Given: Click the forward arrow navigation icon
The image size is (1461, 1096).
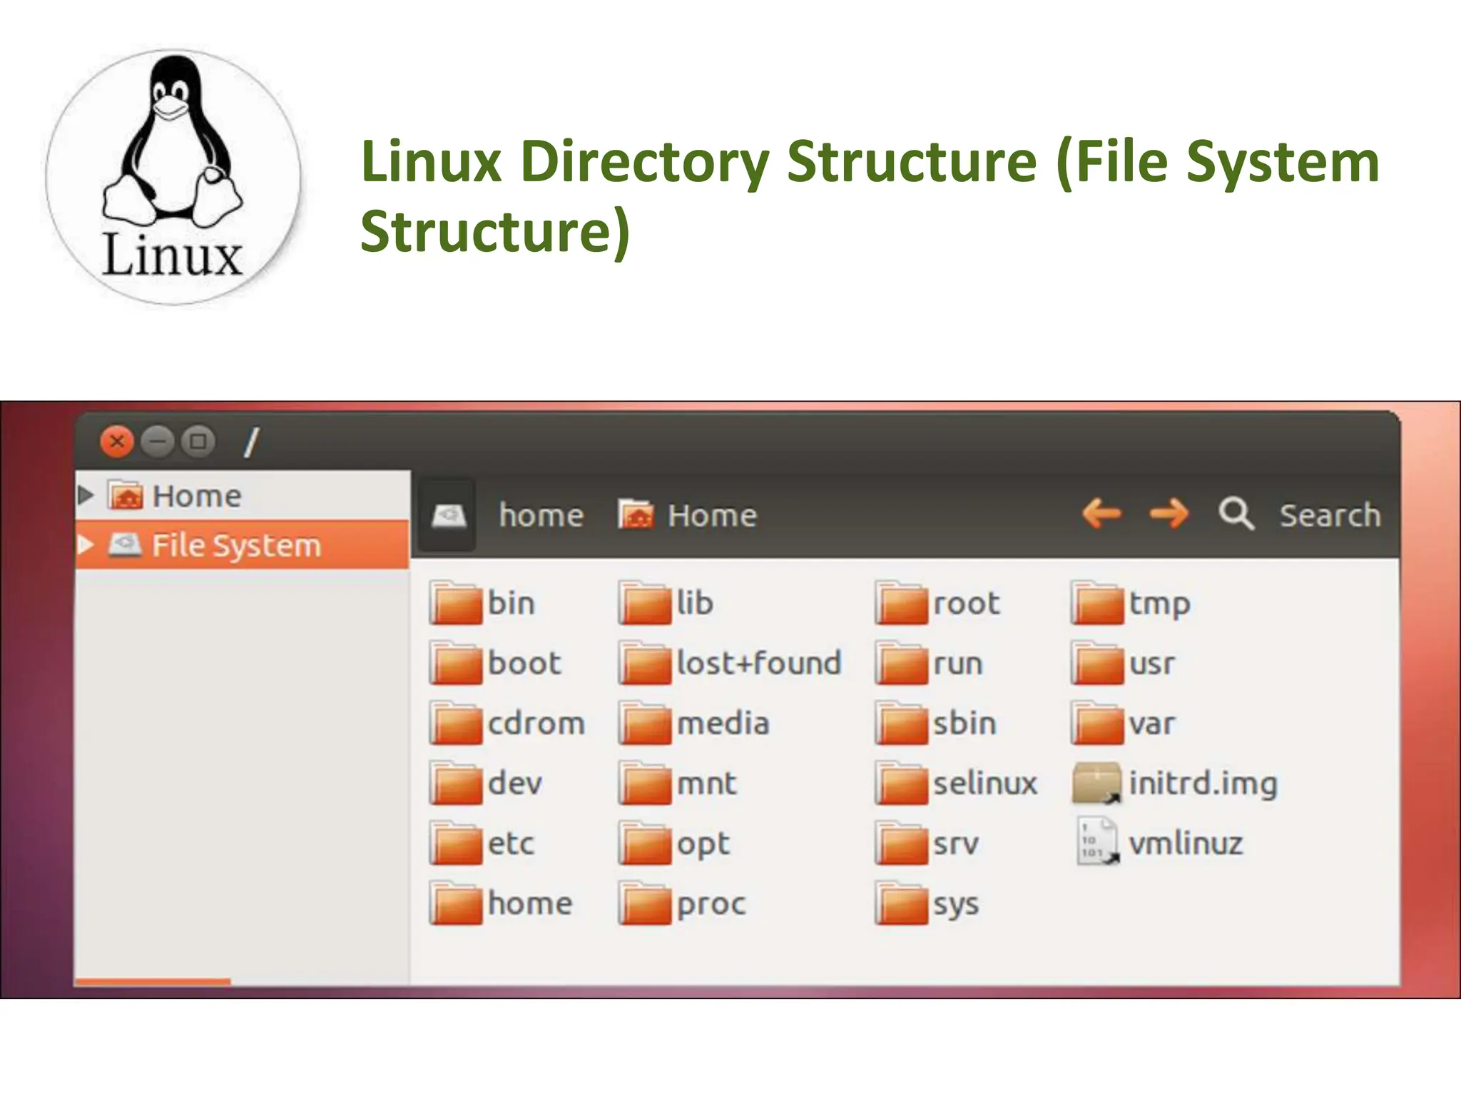Looking at the screenshot, I should 1169,514.
